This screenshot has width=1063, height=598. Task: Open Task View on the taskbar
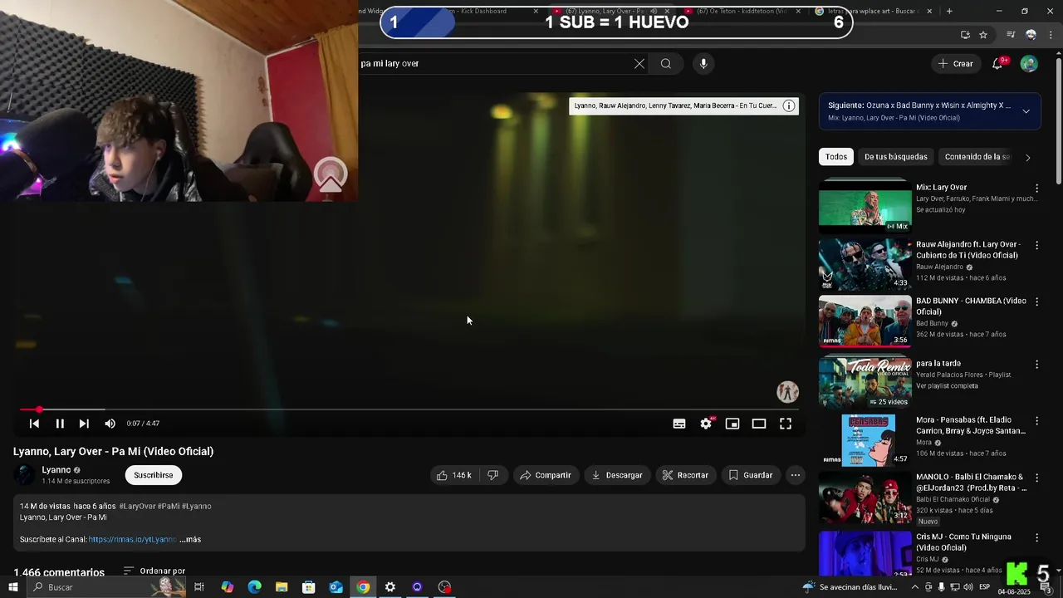click(x=199, y=587)
